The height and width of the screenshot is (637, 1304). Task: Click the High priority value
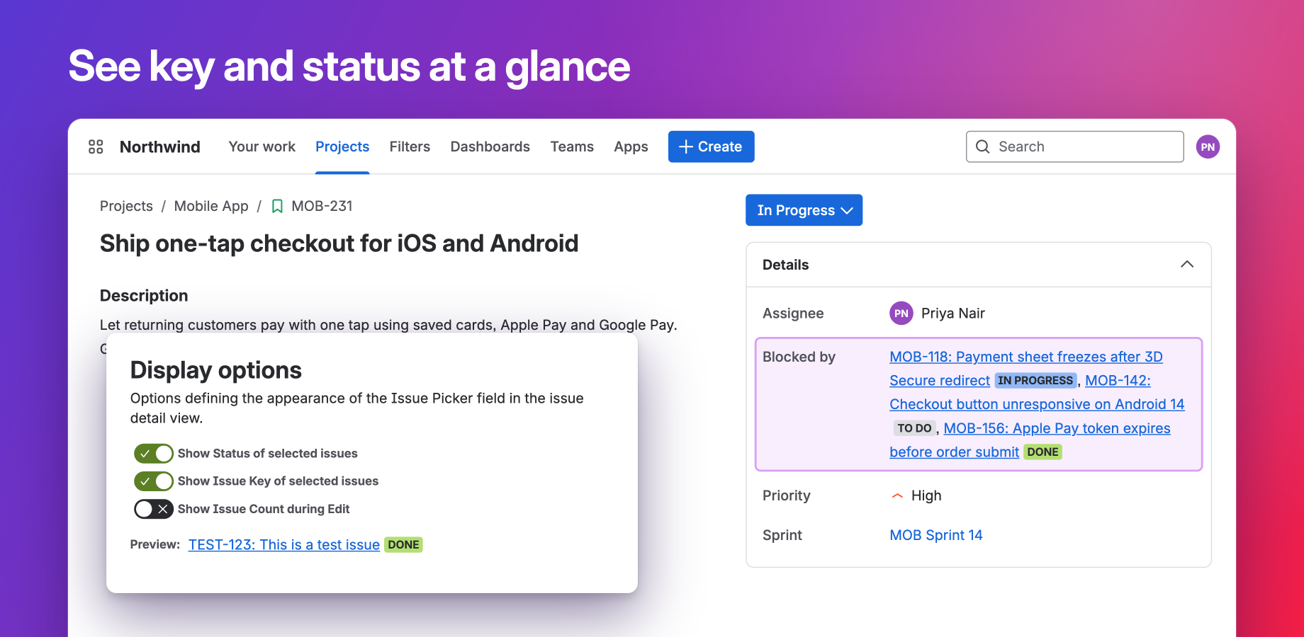926,495
